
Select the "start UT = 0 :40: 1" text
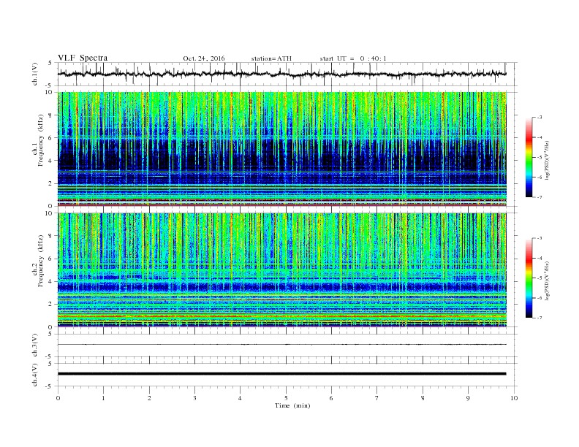[x=353, y=58]
